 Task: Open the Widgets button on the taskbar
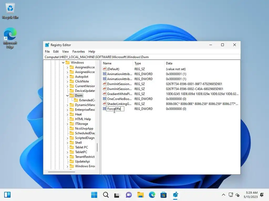tap(7, 195)
